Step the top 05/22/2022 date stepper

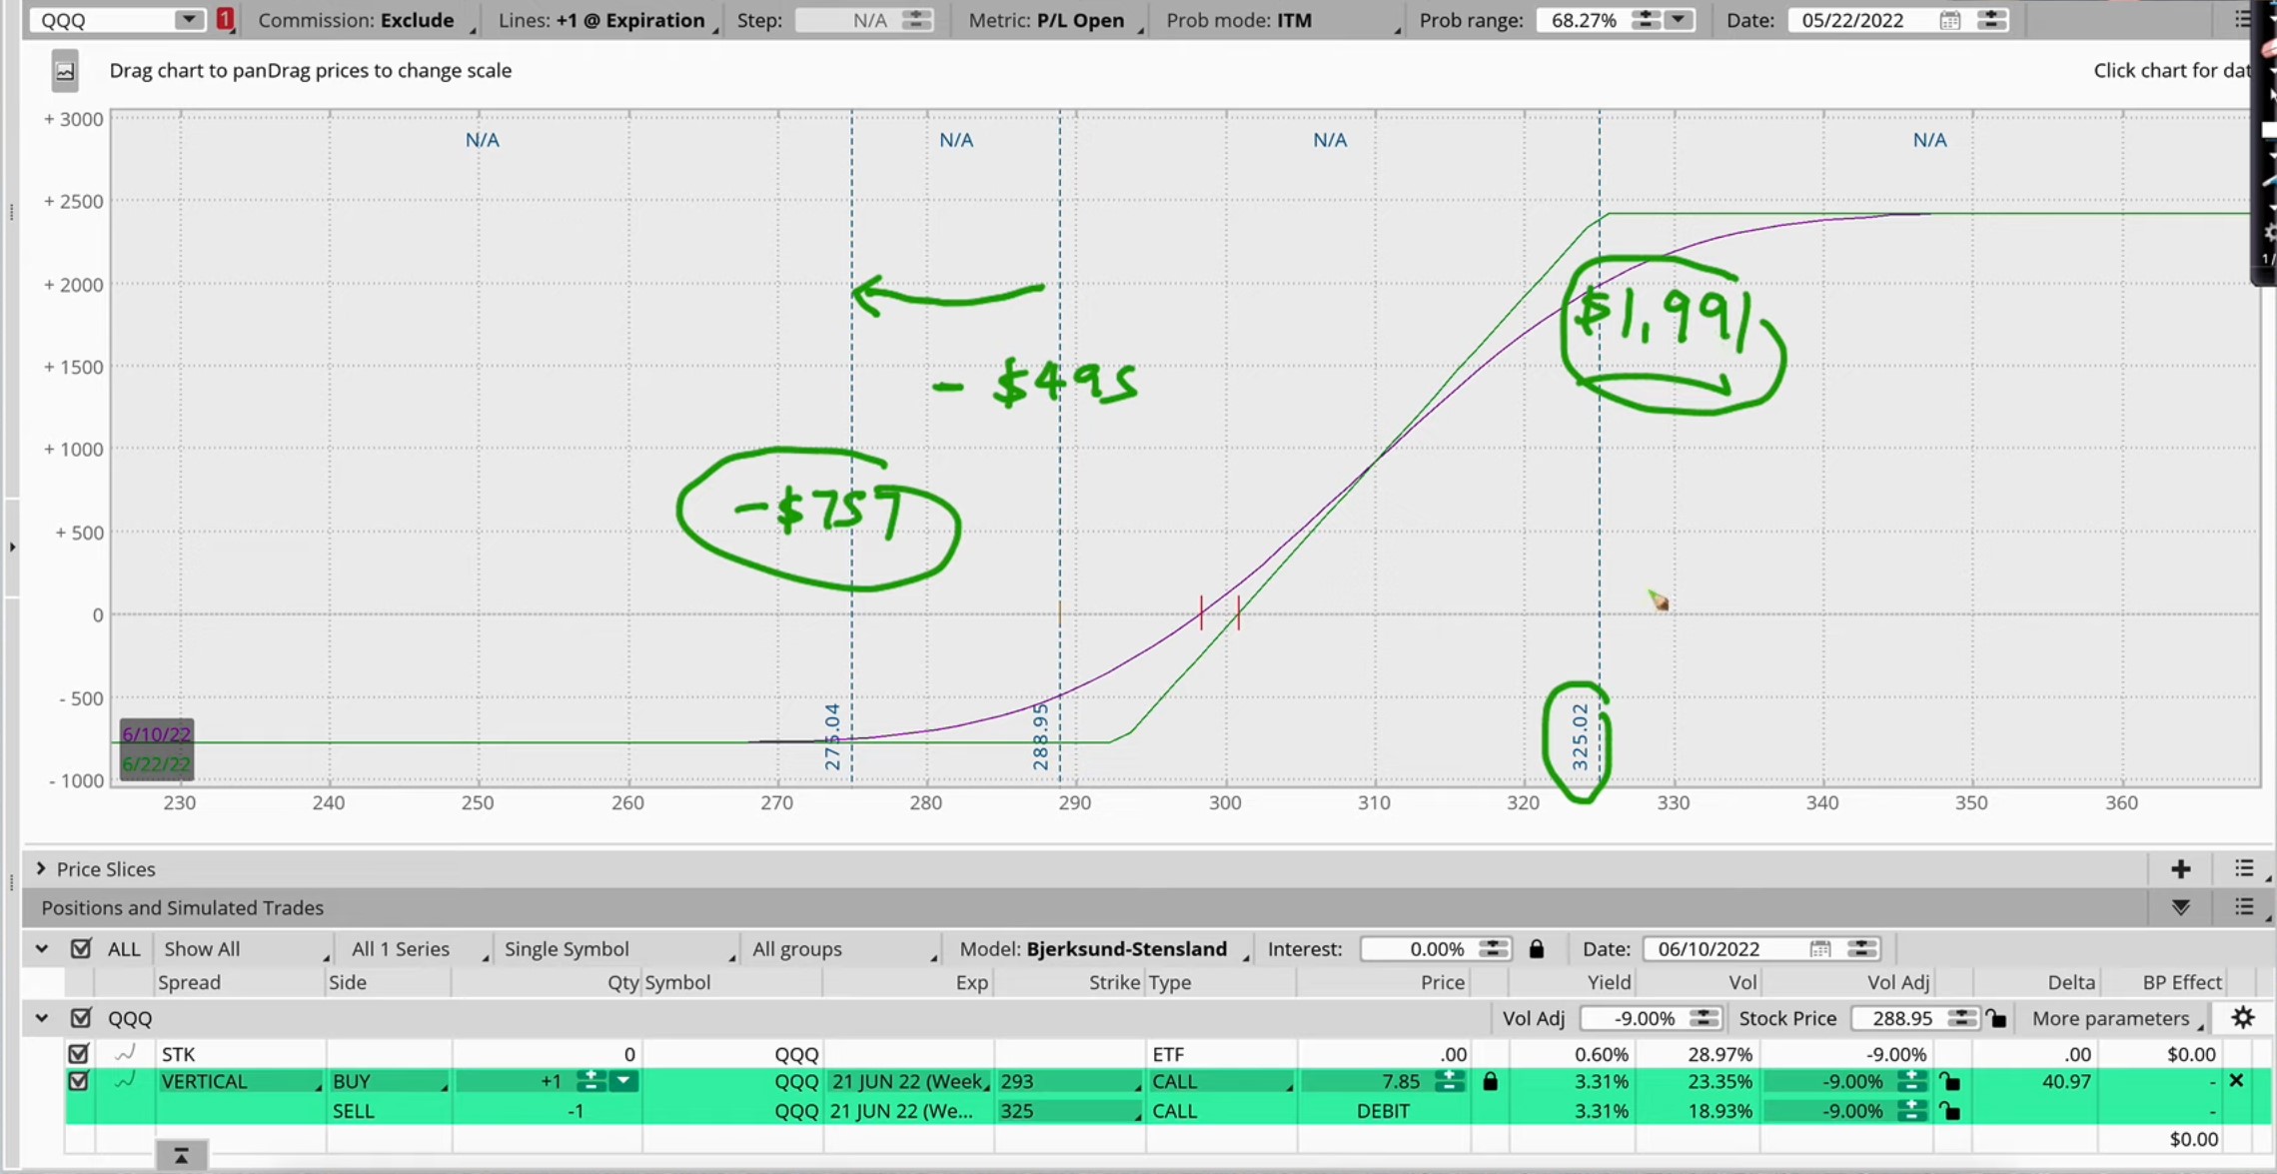(1991, 20)
